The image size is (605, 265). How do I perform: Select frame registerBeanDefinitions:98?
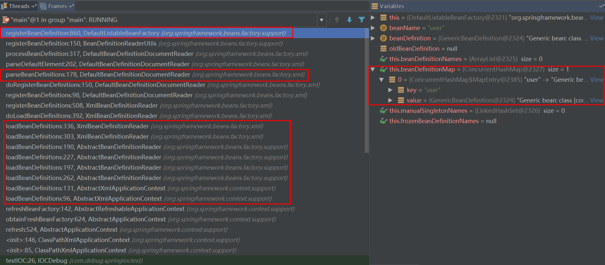point(183,95)
